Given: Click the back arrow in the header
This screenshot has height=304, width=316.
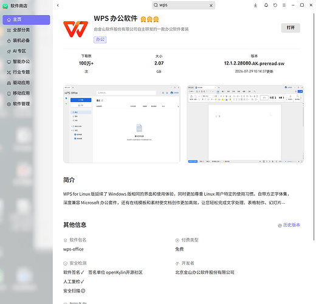Looking at the screenshot, I should [58, 5].
